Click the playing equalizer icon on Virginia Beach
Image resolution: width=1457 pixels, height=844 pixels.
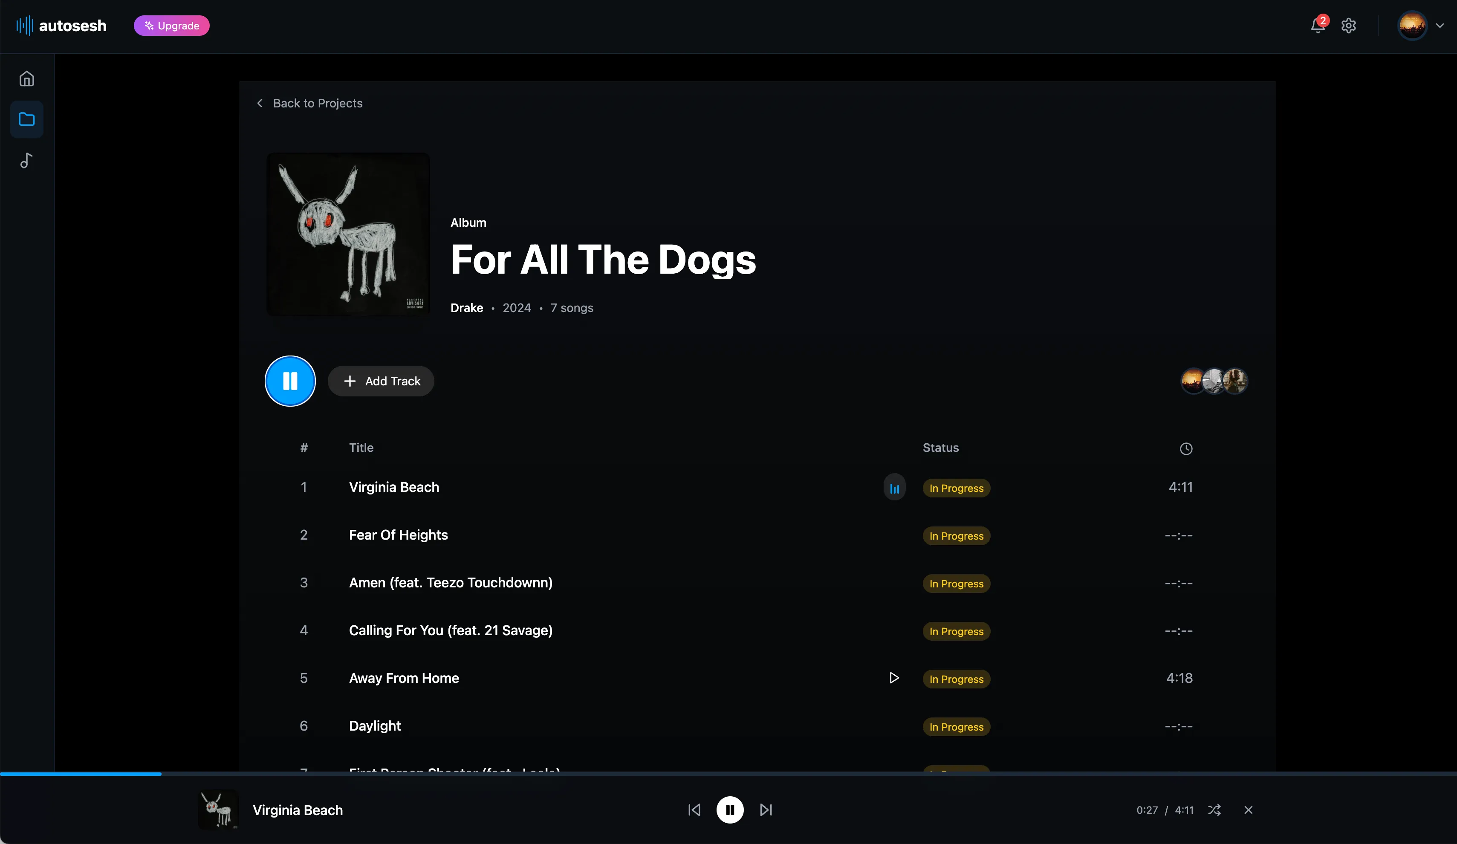click(x=894, y=487)
